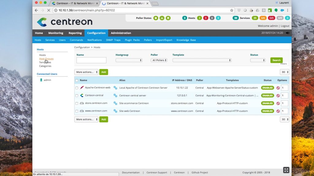
Task: Toggle the select-all checkbox in table header
Action: pyautogui.click(x=77, y=80)
